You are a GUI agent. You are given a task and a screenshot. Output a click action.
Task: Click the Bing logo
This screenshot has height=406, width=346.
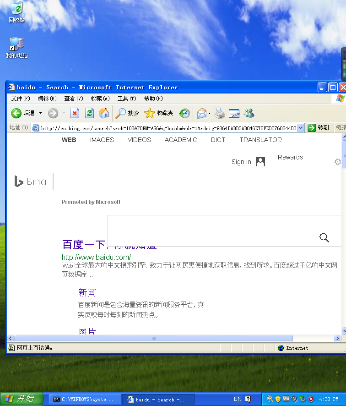tap(31, 181)
